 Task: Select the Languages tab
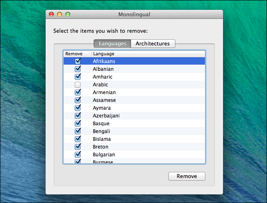(x=113, y=43)
